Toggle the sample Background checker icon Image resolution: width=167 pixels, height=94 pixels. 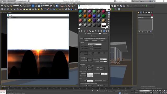click(109, 15)
